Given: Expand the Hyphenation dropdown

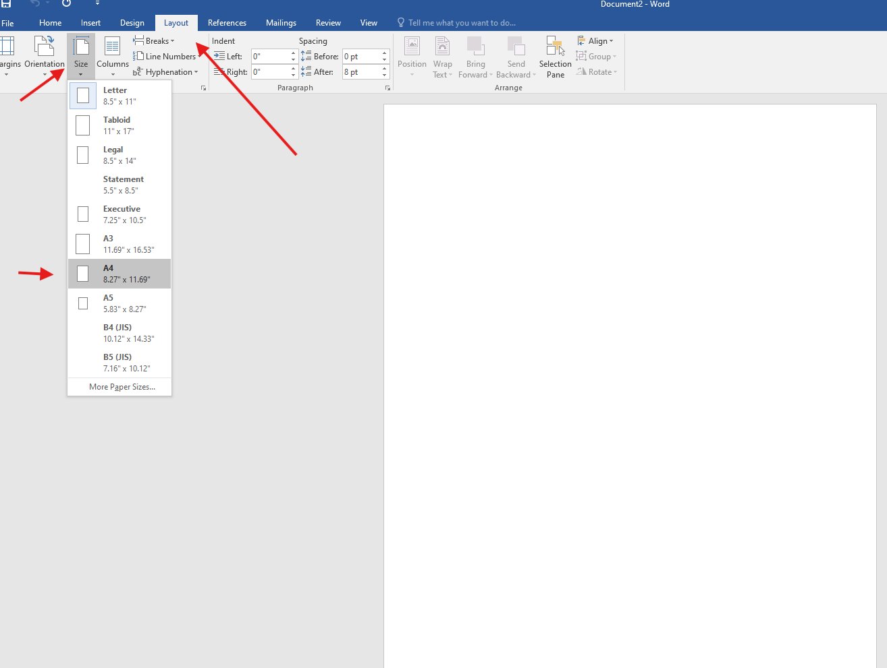Looking at the screenshot, I should click(x=166, y=72).
